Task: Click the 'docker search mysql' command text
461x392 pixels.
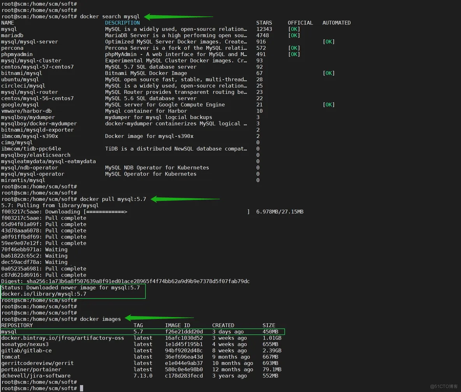Action: (110, 16)
